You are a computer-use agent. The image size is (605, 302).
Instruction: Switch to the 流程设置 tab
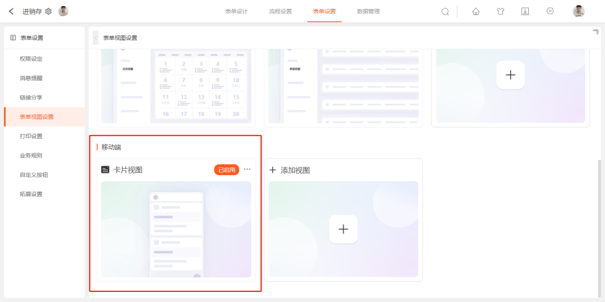281,12
